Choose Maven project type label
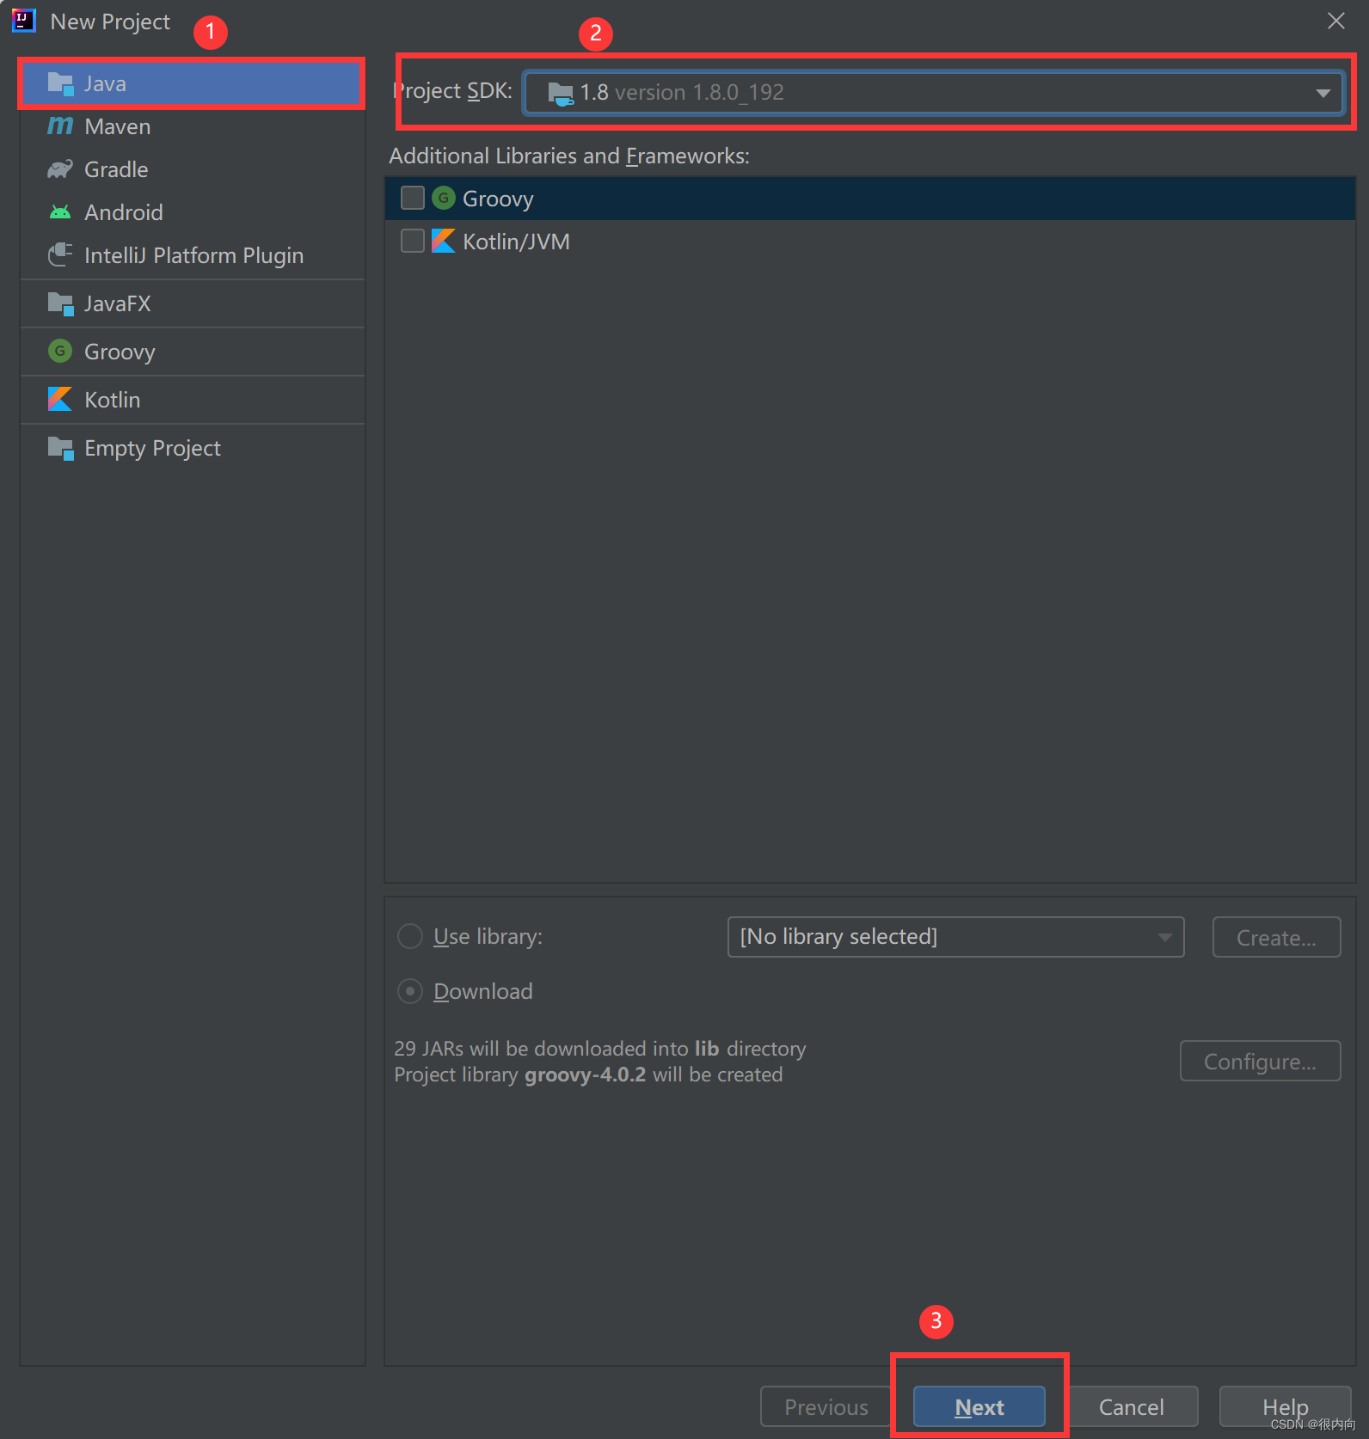The width and height of the screenshot is (1369, 1439). coord(118,126)
